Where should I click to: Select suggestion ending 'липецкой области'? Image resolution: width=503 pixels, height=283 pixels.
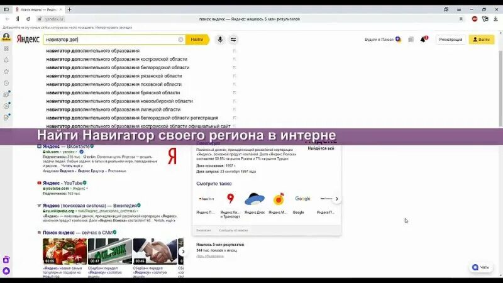[x=113, y=109]
